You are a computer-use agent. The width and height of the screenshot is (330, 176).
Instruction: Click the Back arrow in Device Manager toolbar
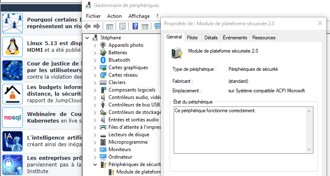pos(87,27)
